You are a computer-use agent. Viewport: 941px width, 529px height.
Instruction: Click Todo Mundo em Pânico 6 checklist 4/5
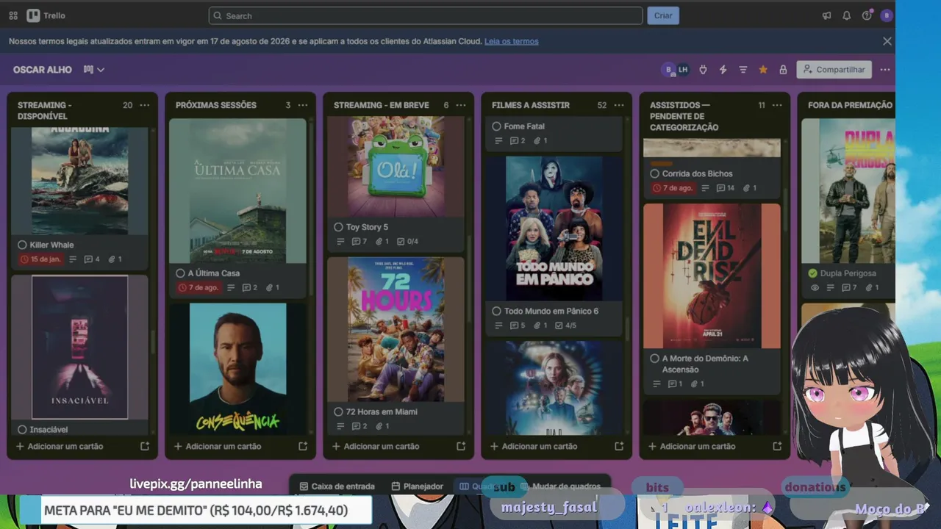[x=565, y=325]
